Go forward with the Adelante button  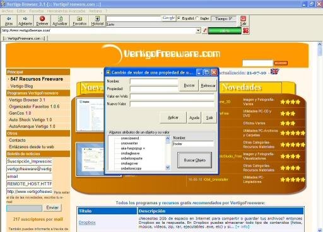point(25,21)
